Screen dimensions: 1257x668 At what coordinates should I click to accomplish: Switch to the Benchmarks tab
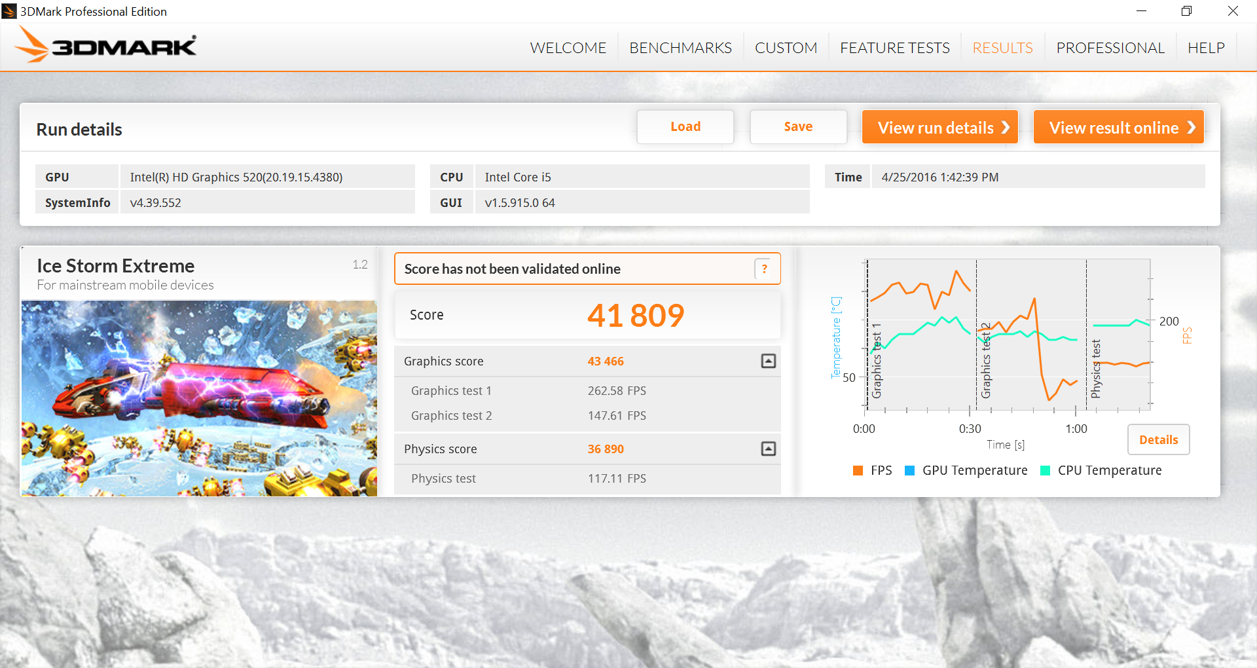coord(680,48)
